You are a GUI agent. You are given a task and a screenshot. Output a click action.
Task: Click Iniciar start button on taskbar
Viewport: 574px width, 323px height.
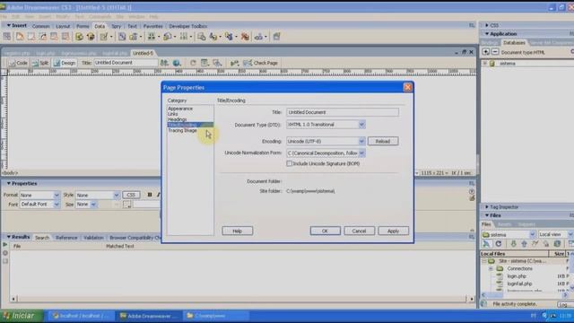click(x=22, y=316)
